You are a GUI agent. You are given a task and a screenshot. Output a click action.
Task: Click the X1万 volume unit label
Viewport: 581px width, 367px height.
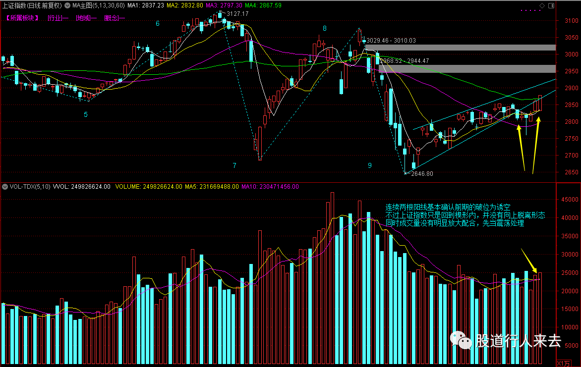(x=564, y=364)
